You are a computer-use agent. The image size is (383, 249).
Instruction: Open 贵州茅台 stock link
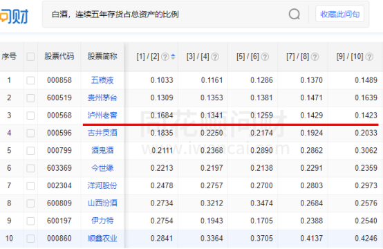(x=102, y=98)
